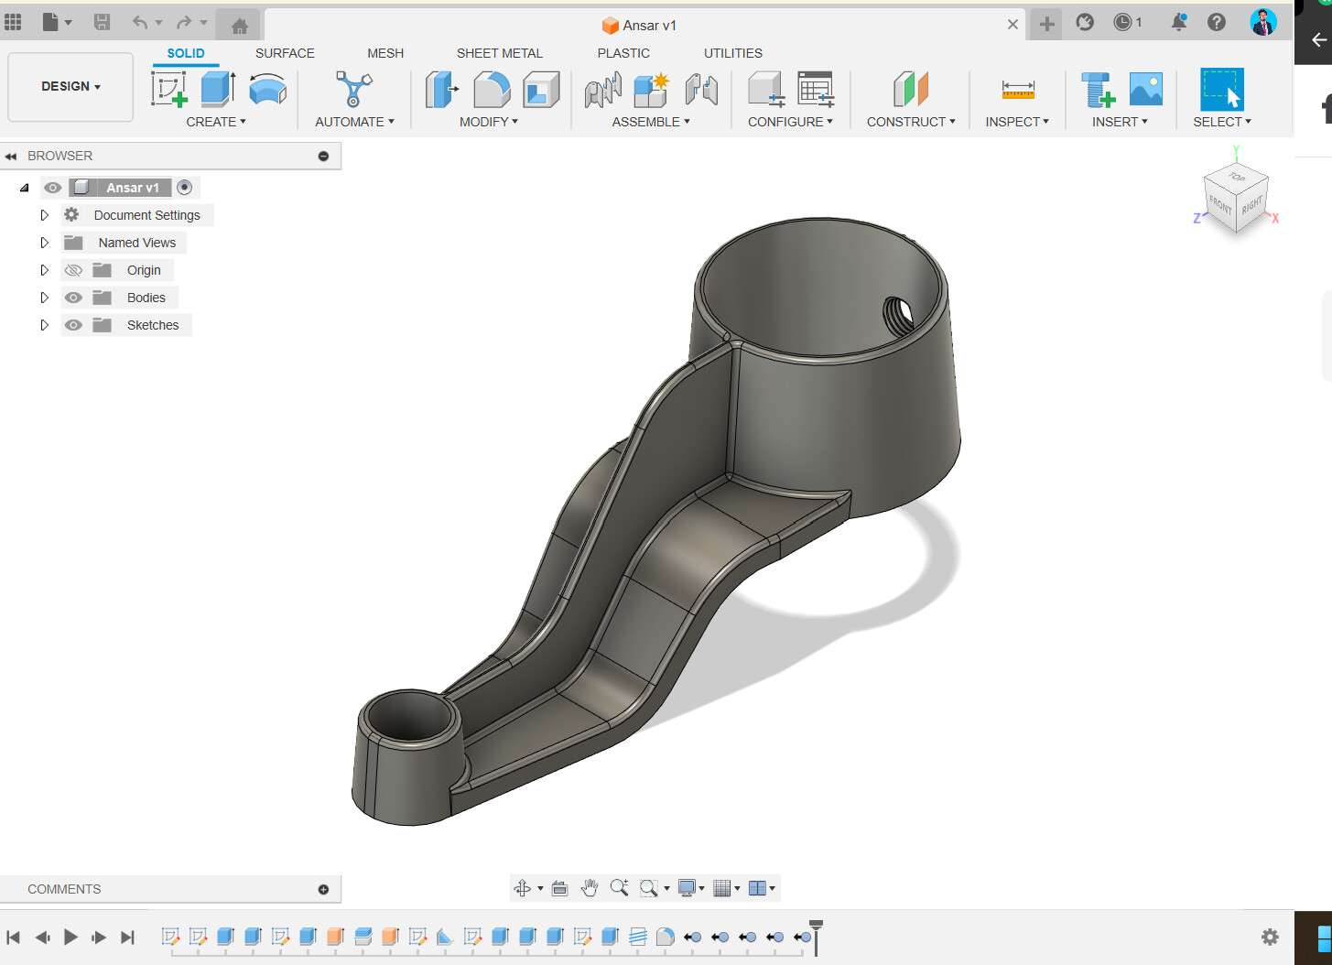Click the Insert McMaster-Carr bolt icon
Image resolution: width=1332 pixels, height=965 pixels.
pyautogui.click(x=1096, y=89)
